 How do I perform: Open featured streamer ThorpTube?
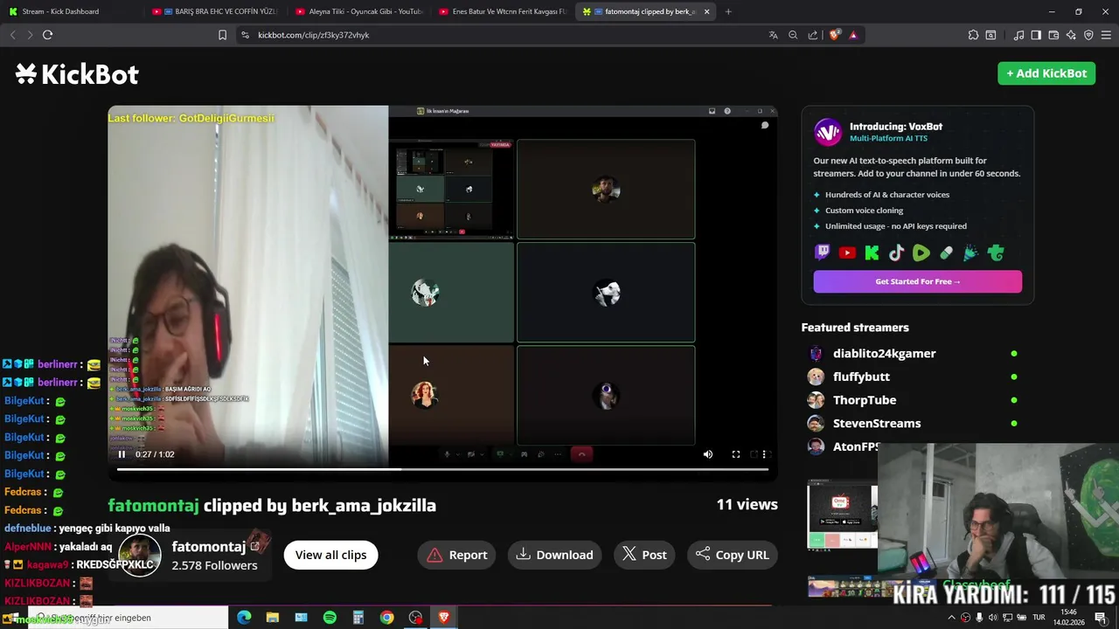865,400
